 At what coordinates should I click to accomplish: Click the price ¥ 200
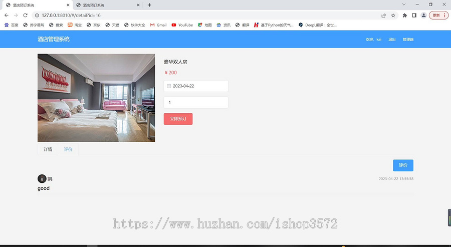point(170,73)
